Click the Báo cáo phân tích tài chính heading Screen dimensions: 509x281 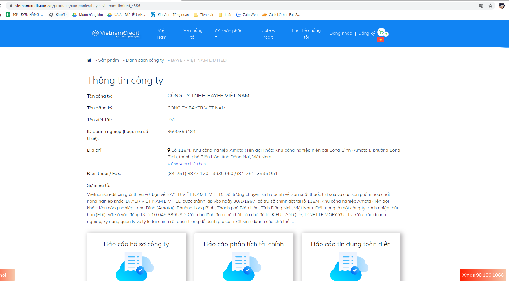click(x=243, y=244)
